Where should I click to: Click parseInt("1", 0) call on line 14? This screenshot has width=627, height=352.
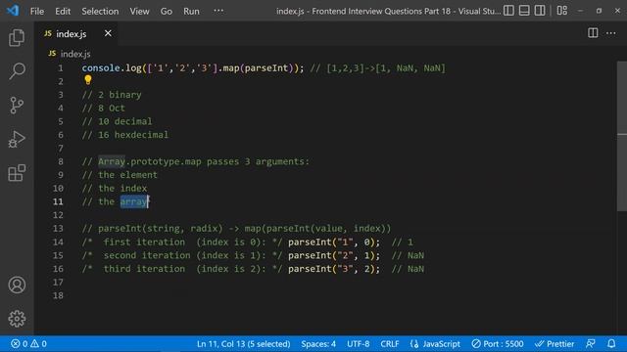334,242
